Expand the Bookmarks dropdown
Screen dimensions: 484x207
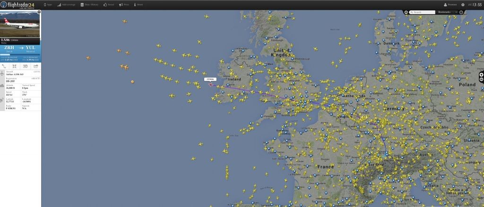[x=447, y=12]
